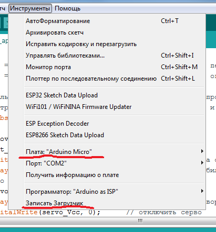Open the Помощь menu

[67, 8]
